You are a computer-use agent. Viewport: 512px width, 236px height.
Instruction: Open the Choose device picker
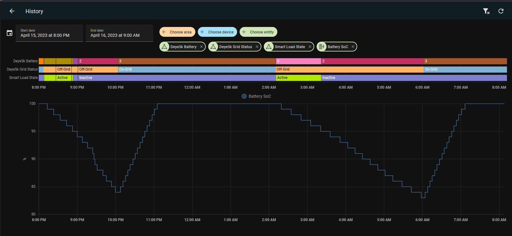click(217, 32)
